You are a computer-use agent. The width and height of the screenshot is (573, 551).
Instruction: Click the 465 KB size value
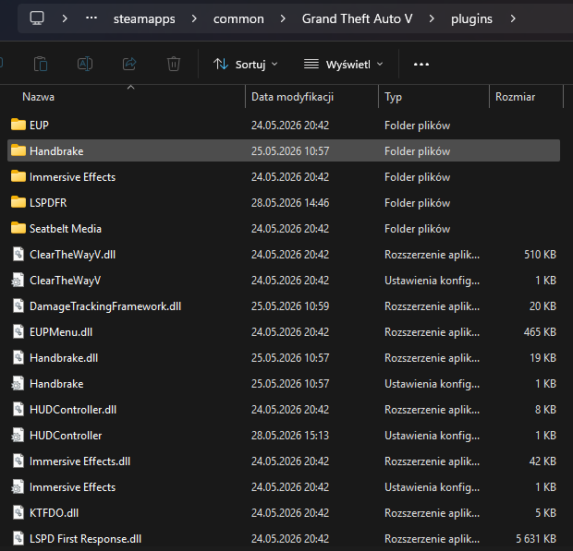pyautogui.click(x=540, y=332)
